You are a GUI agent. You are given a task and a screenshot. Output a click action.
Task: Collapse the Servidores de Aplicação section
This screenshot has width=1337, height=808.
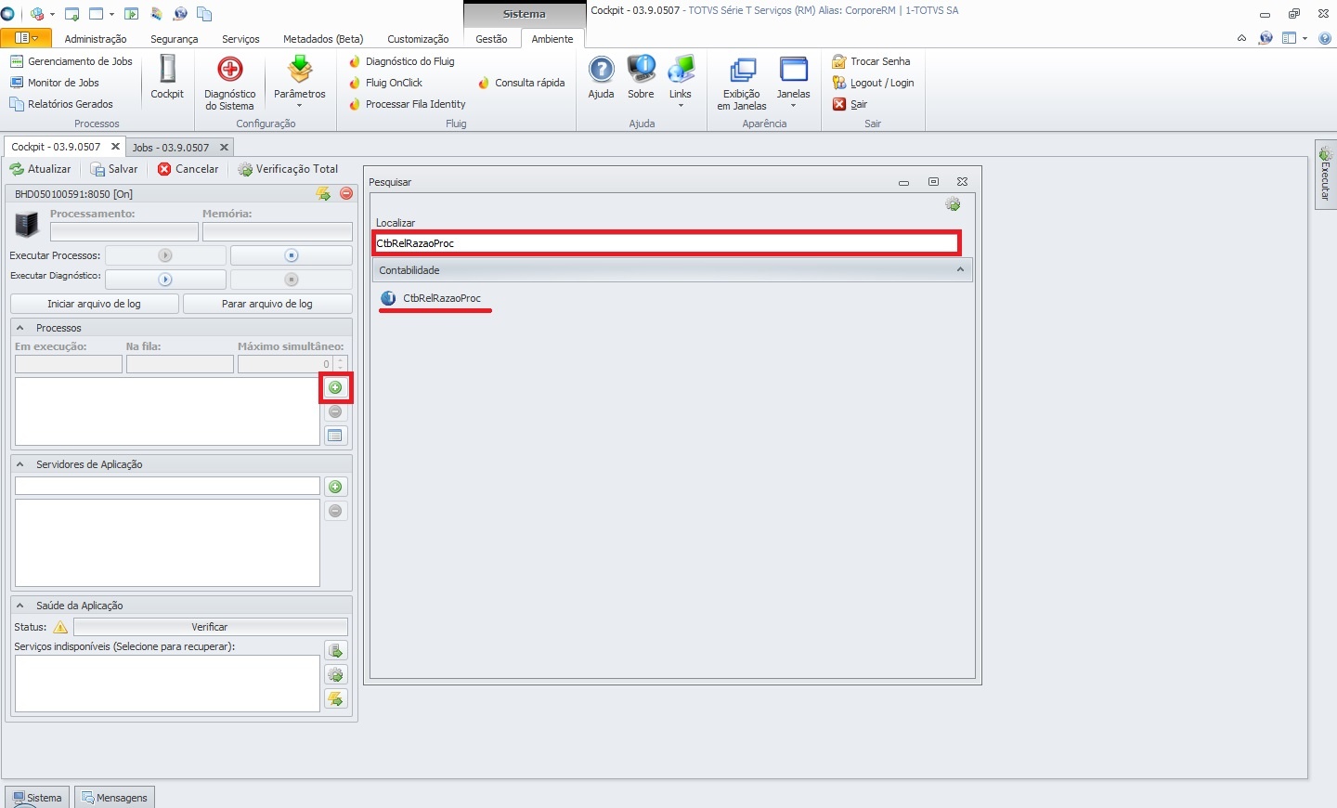click(x=19, y=464)
